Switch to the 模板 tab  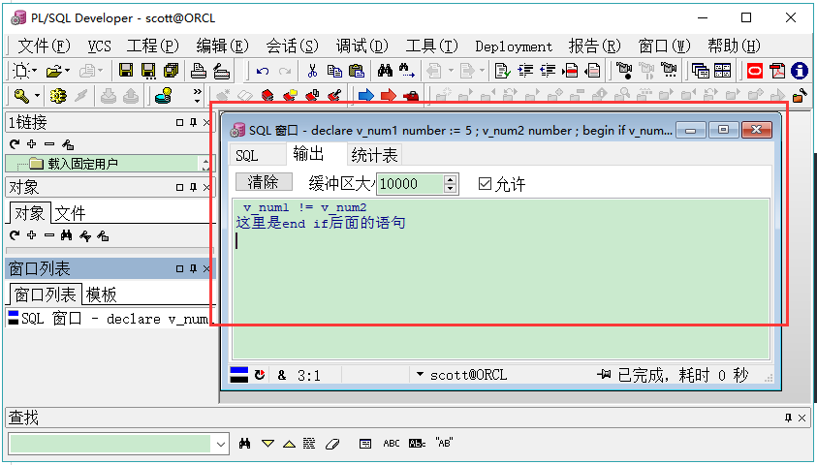pos(101,294)
